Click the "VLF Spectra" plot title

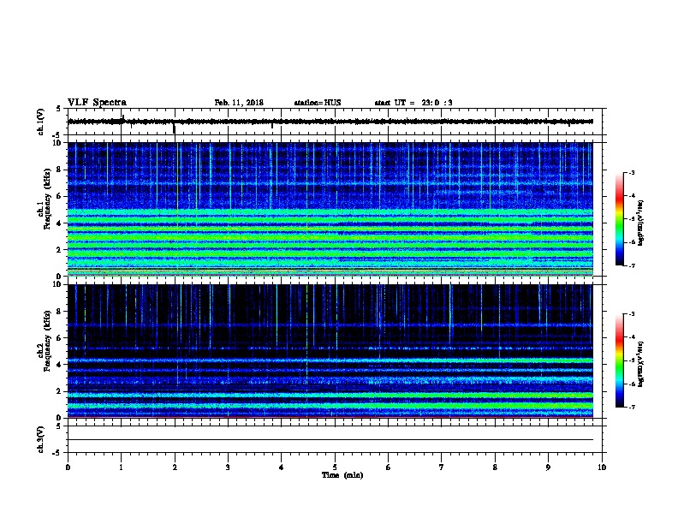pos(97,103)
